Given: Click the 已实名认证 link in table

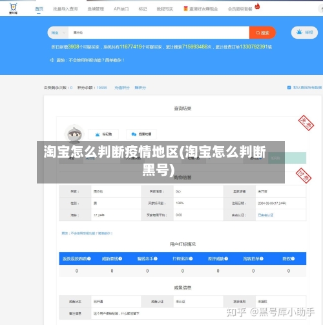Looking at the screenshot, I should coord(266,215).
